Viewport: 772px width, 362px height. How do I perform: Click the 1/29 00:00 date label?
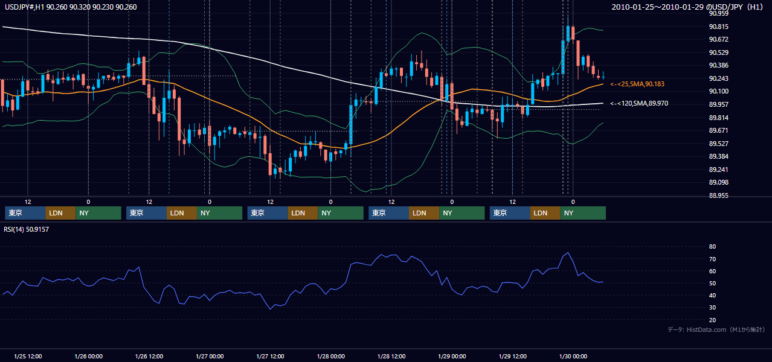point(452,356)
